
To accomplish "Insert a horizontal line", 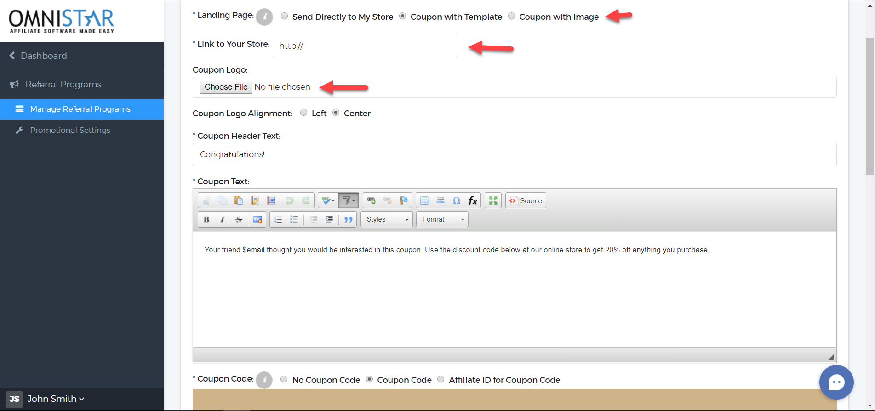I will [x=440, y=200].
